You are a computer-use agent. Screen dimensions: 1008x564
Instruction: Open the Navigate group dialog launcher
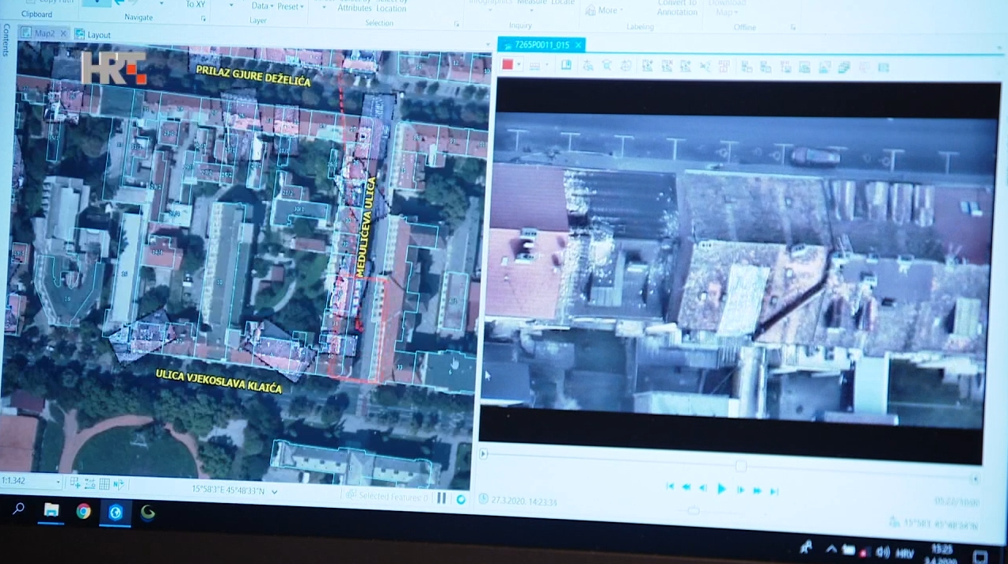tap(204, 18)
